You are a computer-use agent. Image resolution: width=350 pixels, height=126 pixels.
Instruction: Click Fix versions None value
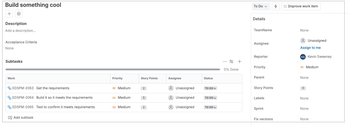pyautogui.click(x=304, y=119)
